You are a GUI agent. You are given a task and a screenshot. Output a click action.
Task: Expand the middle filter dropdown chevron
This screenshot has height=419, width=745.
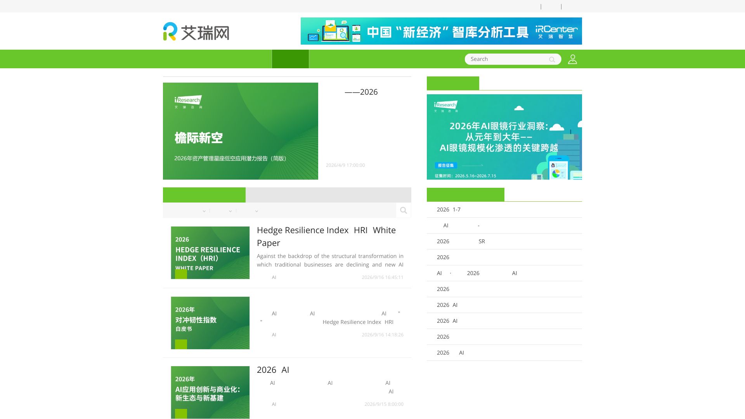pos(230,211)
